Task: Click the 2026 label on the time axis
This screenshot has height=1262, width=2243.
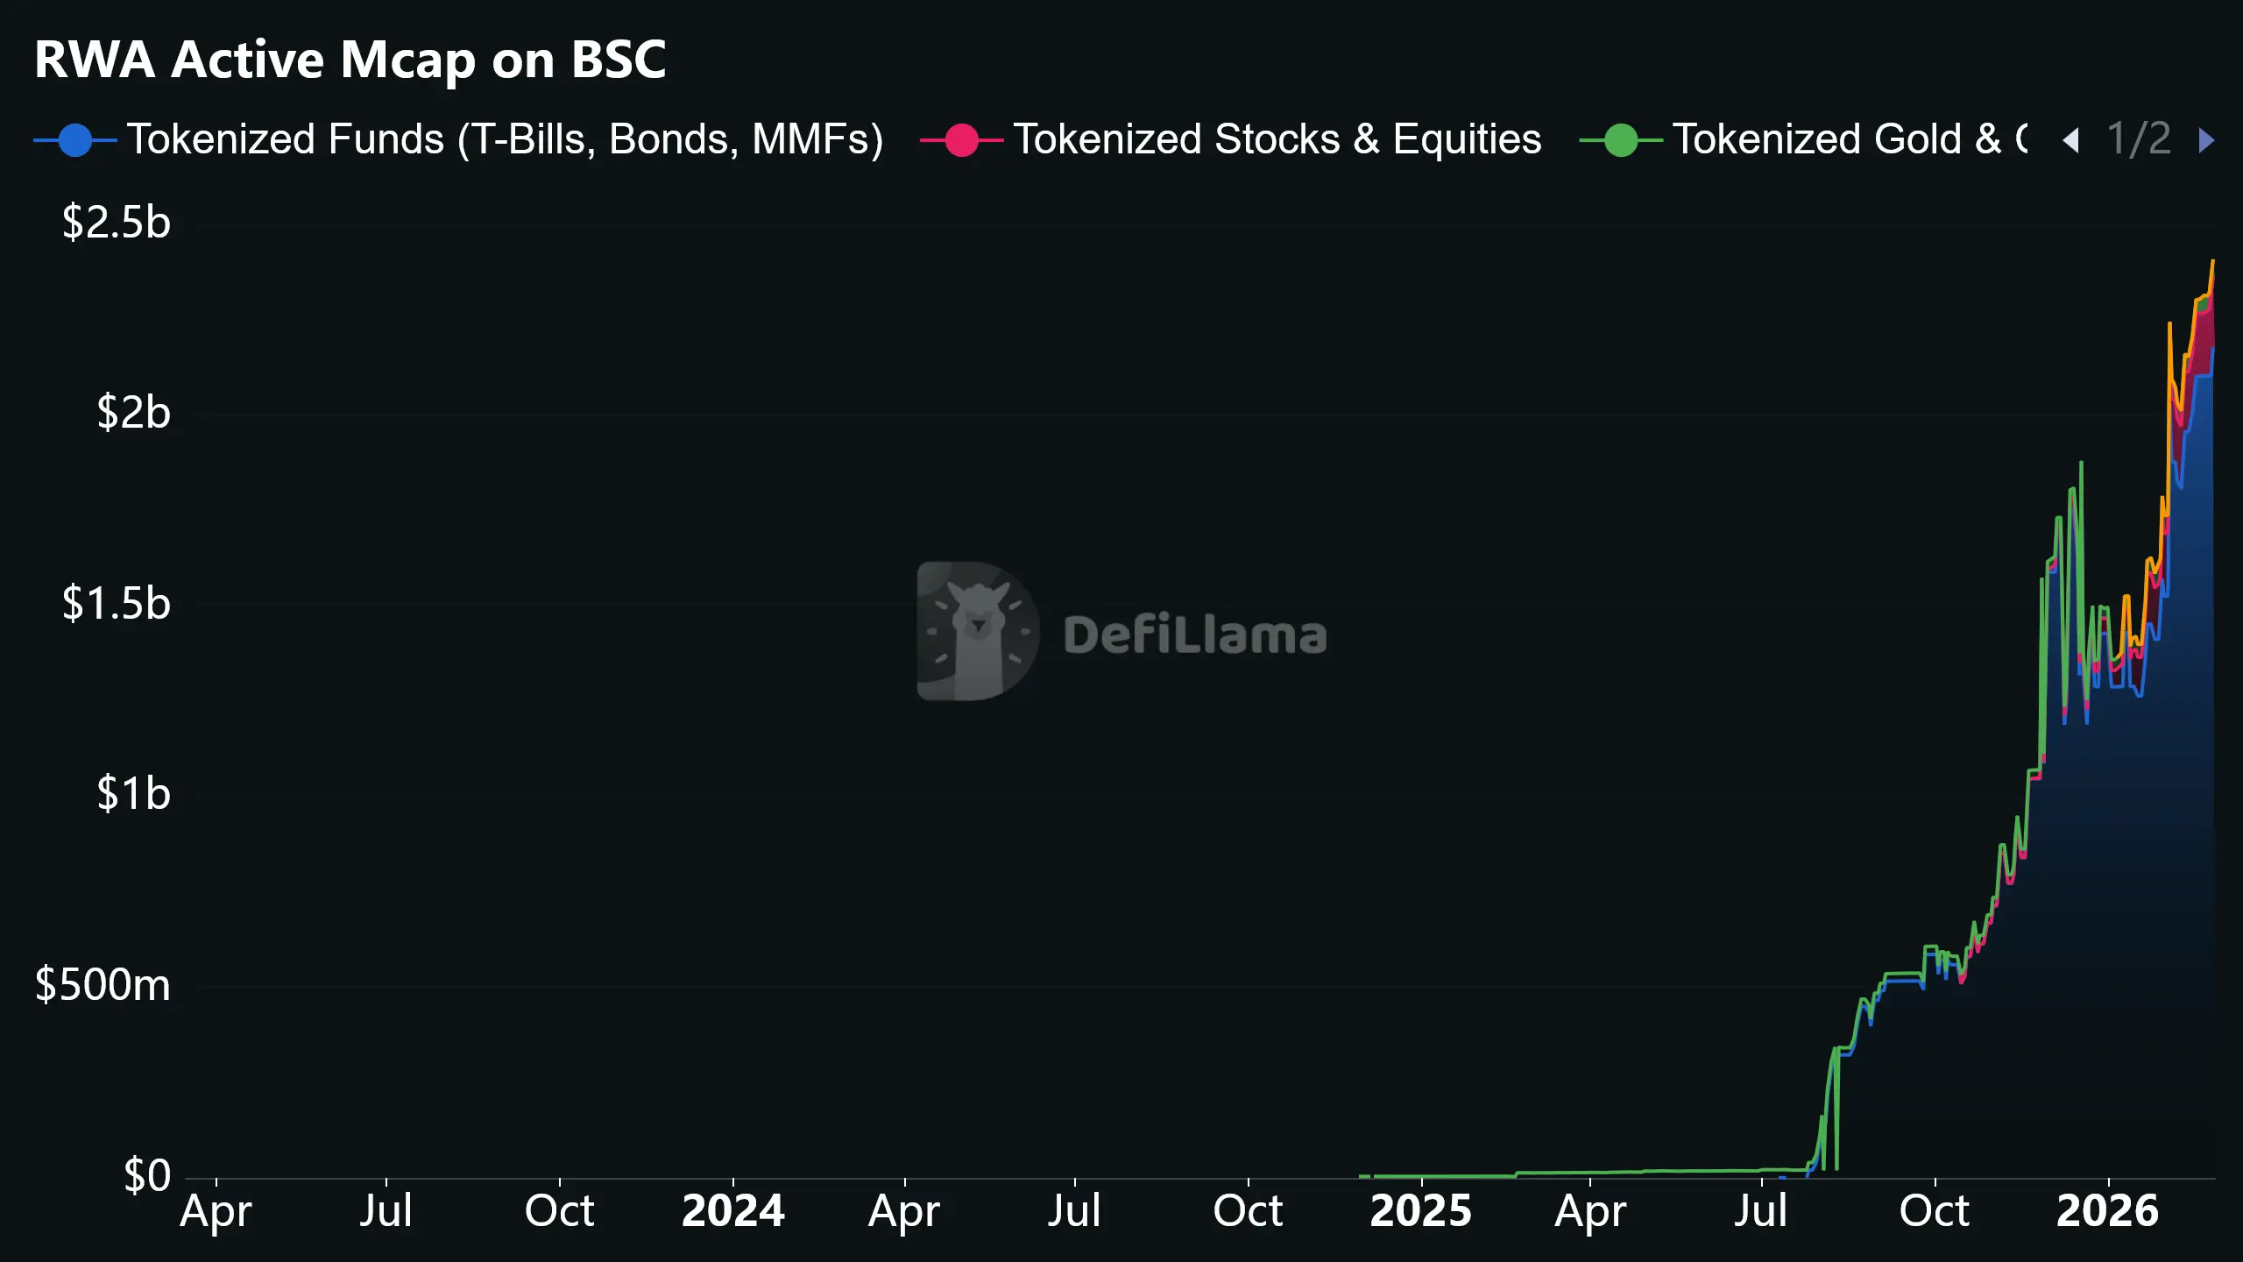Action: coord(2107,1211)
